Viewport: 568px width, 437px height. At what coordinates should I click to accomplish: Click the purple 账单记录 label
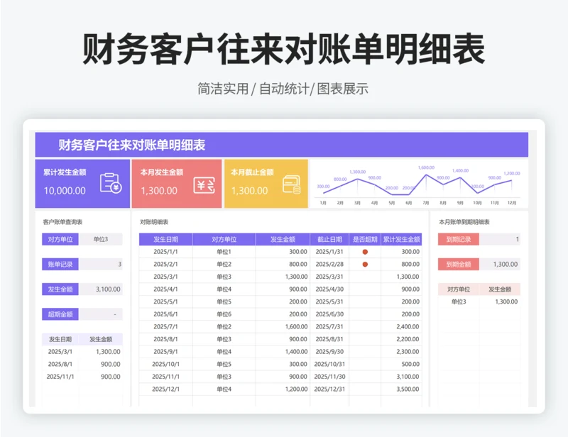click(60, 265)
